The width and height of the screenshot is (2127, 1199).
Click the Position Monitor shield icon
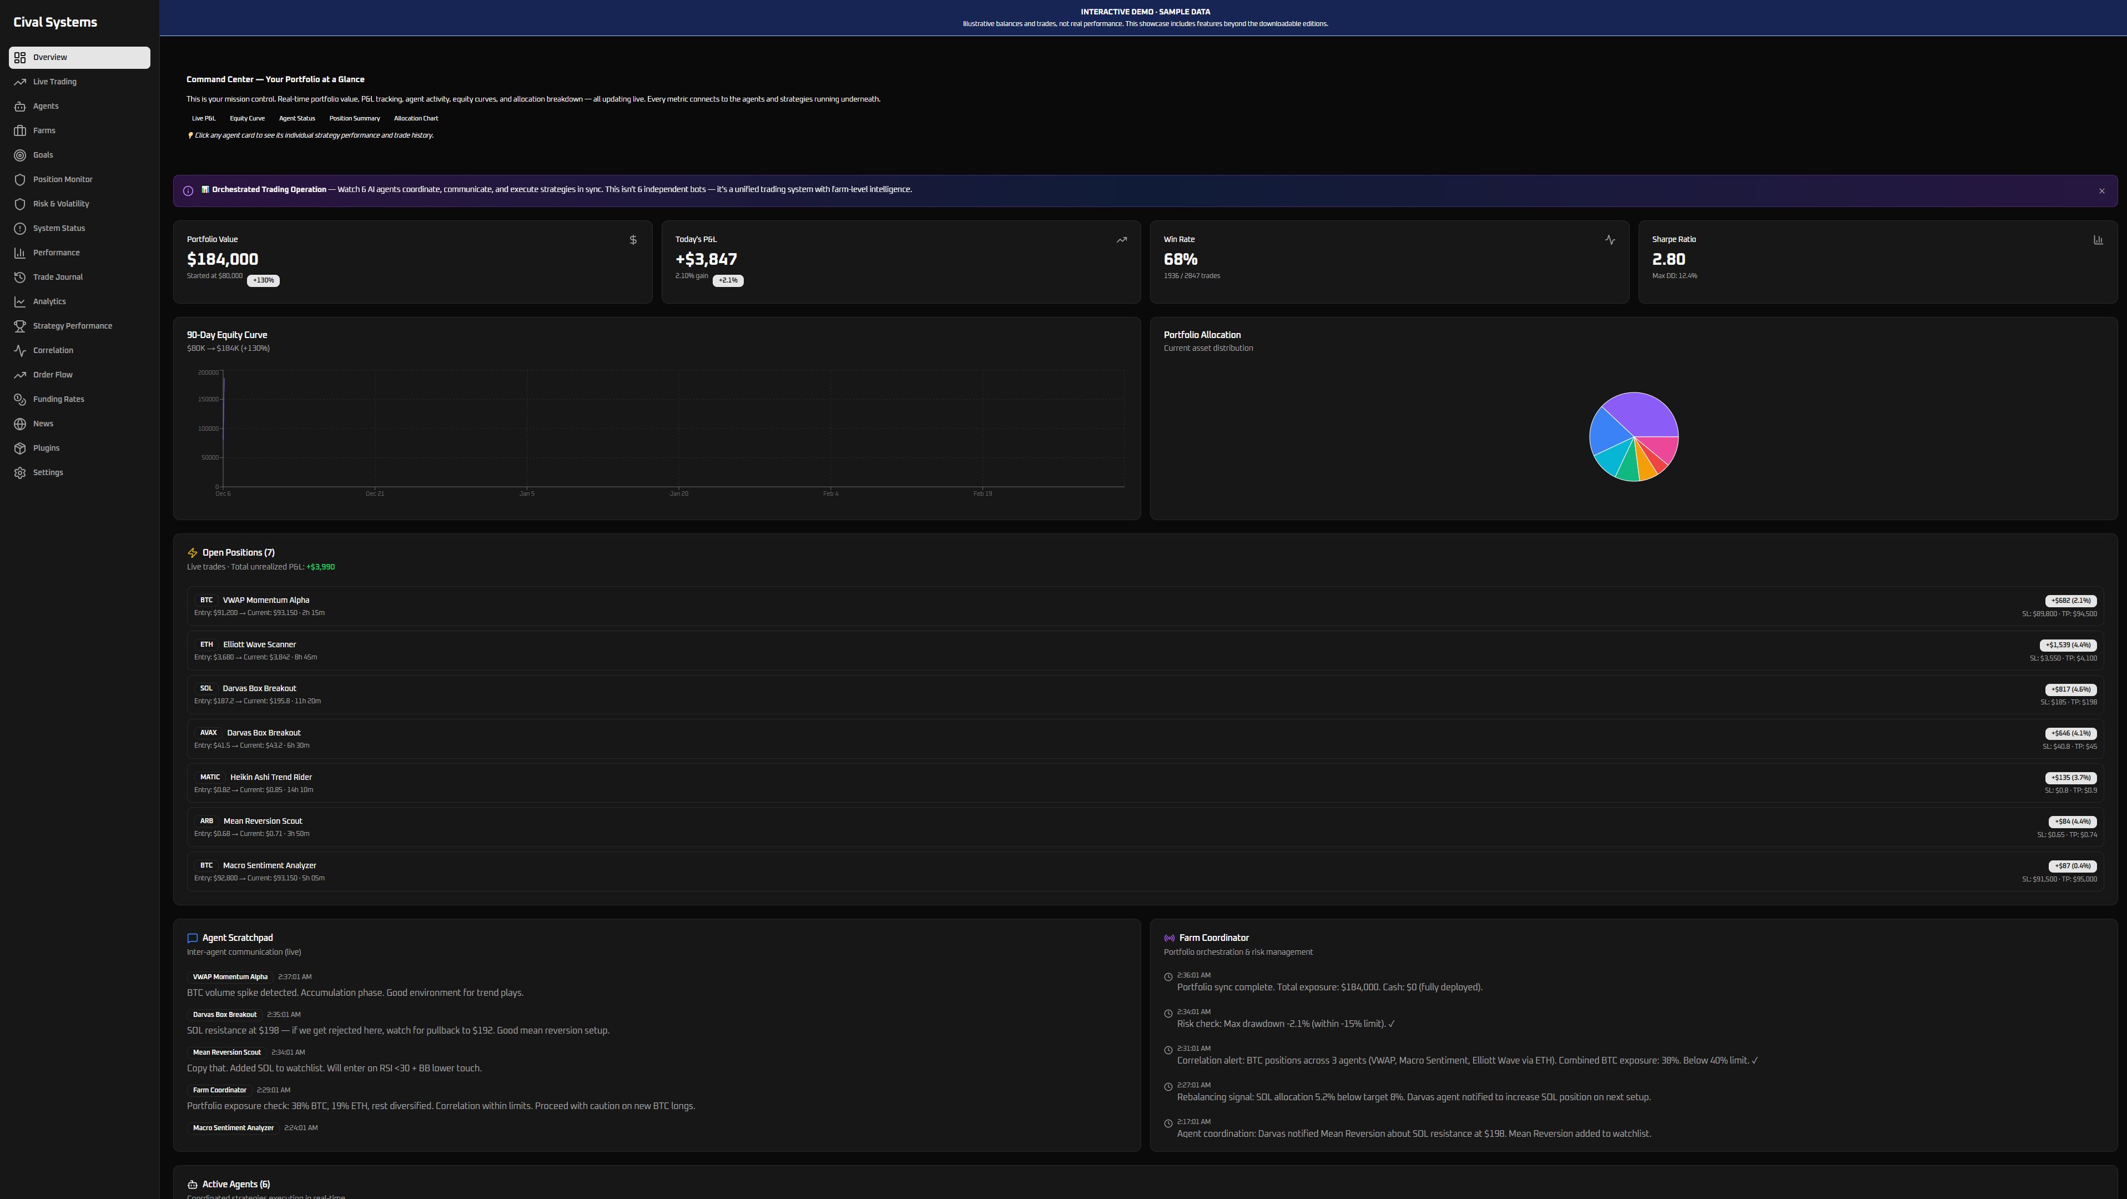pyautogui.click(x=20, y=179)
